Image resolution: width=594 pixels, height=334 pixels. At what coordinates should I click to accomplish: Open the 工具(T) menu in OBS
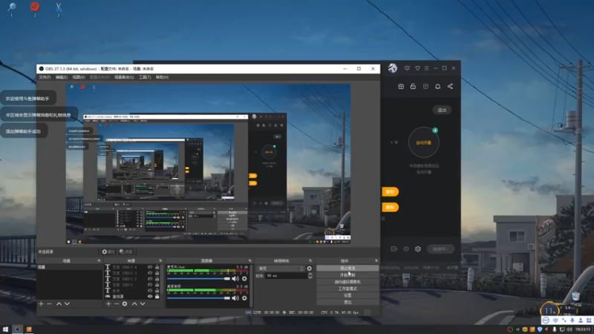point(145,77)
